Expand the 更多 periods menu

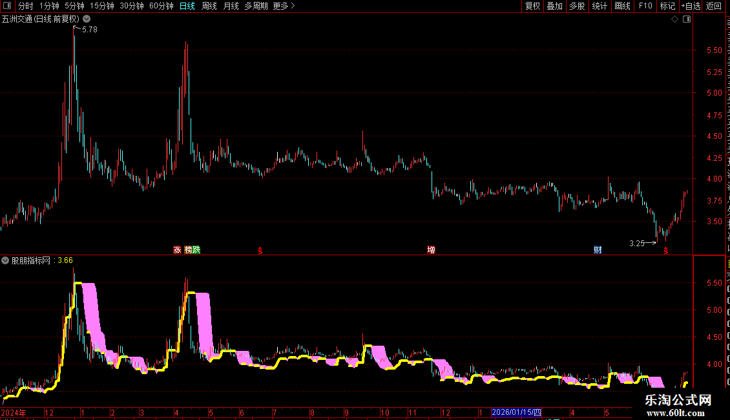point(284,6)
